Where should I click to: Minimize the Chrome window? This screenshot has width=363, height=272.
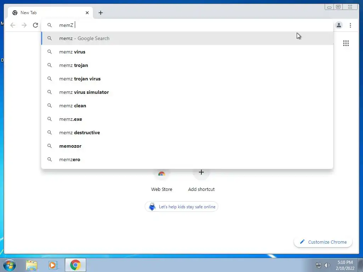point(329,7)
